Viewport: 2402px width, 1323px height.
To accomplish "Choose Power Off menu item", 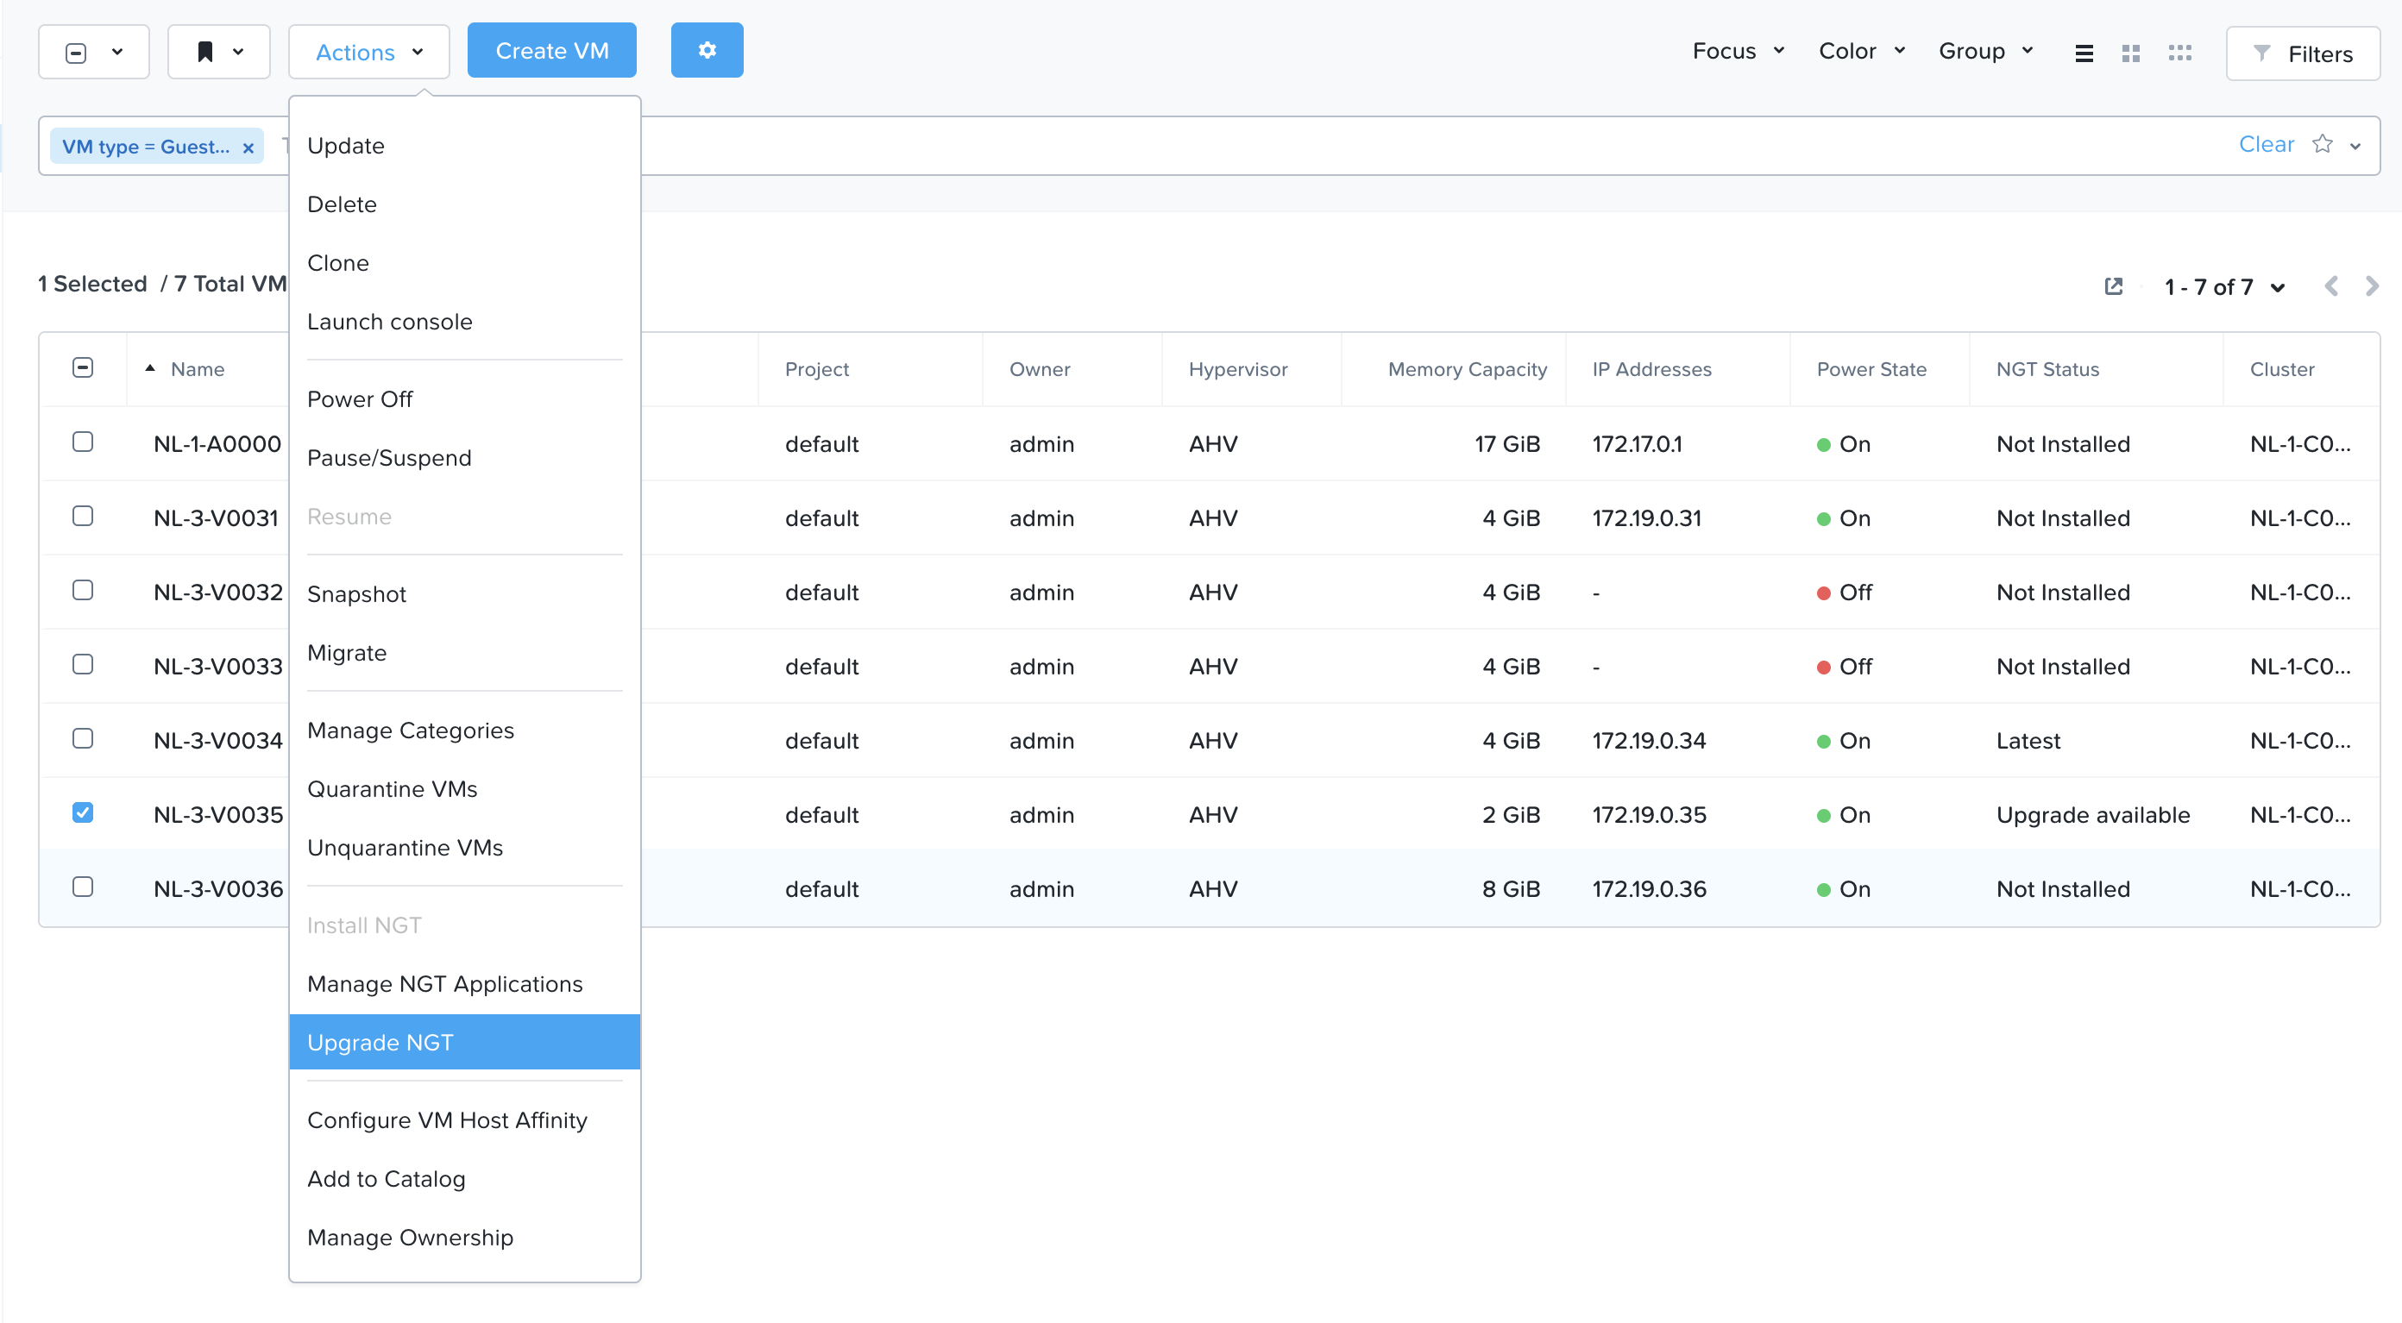I will [x=464, y=399].
